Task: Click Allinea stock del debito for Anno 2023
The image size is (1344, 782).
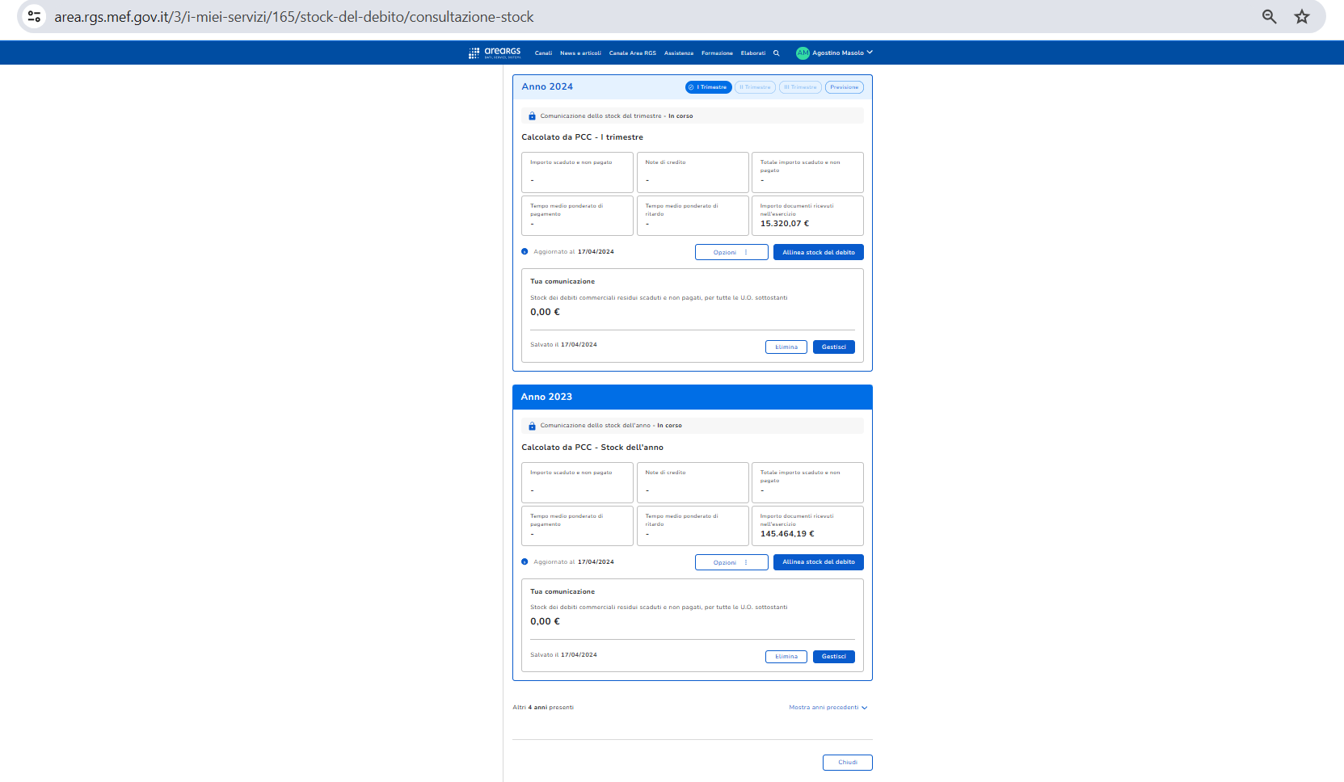Action: coord(818,562)
